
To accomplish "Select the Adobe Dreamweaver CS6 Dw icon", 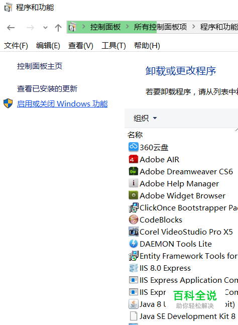I will [x=133, y=171].
